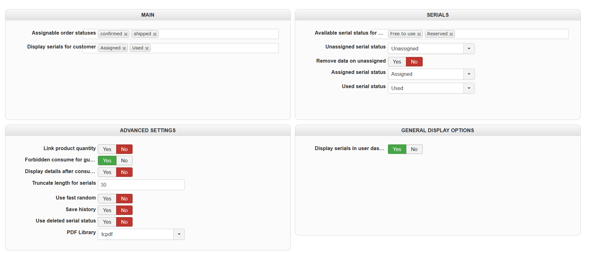The image size is (590, 253).
Task: Turn on Save history with Yes
Action: click(107, 210)
